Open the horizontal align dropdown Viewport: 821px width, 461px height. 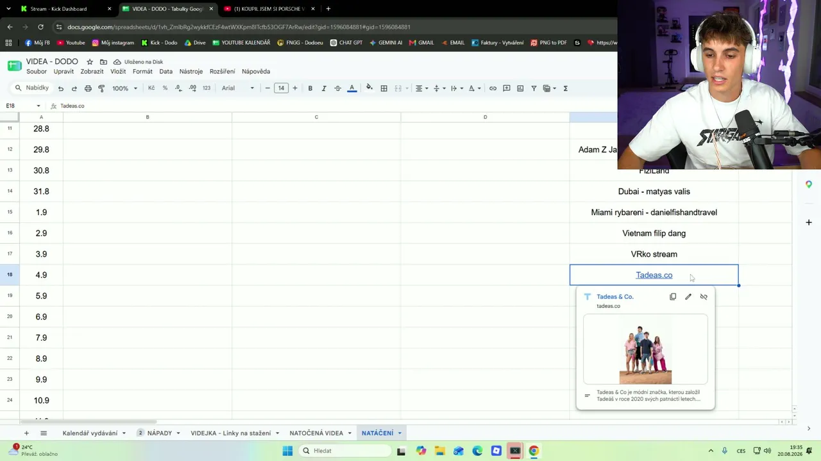[421, 88]
